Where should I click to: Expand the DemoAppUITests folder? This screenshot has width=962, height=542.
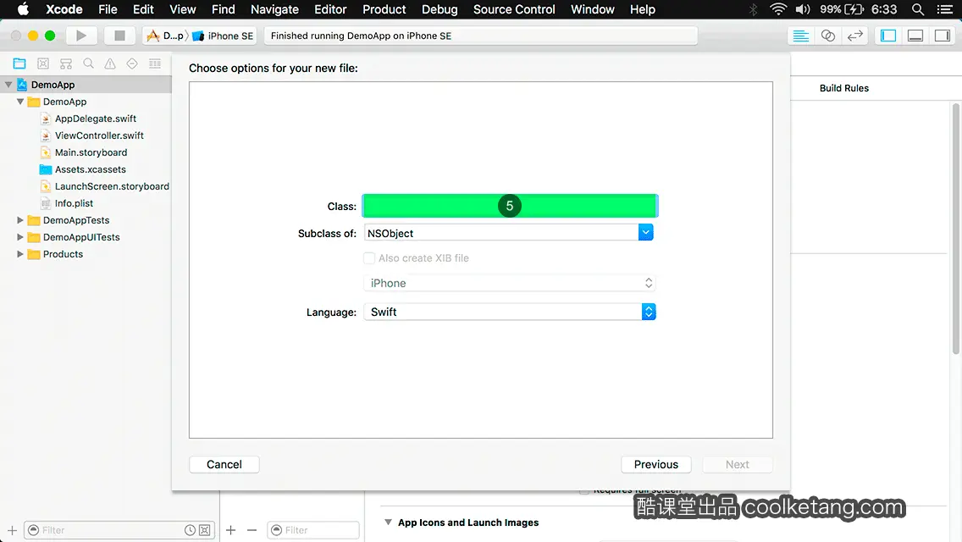coord(20,237)
